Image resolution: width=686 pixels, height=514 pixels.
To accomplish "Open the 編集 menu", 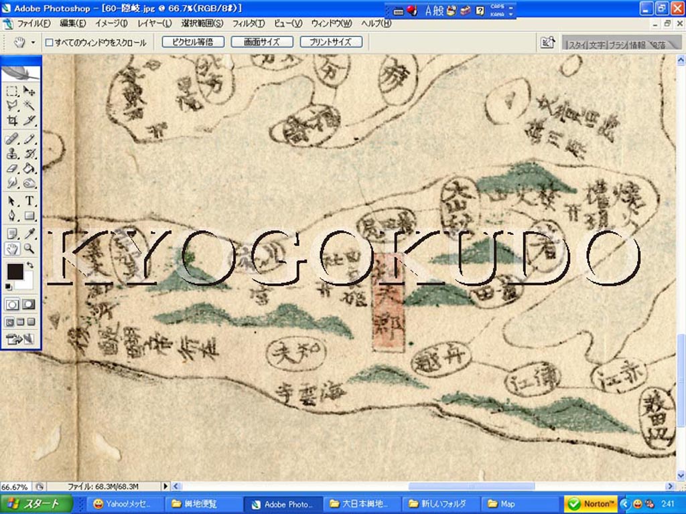I will click(72, 23).
